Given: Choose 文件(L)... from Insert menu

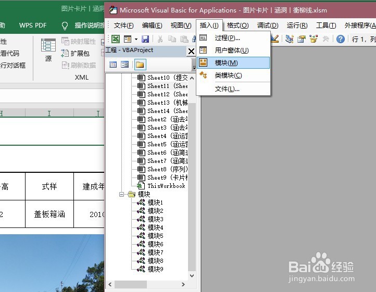Looking at the screenshot, I should point(233,89).
